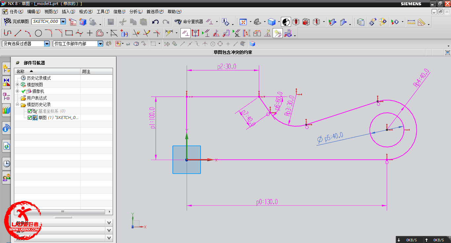451x243 pixels.
Task: Sort by the 名称 column header
Action: tap(48, 71)
